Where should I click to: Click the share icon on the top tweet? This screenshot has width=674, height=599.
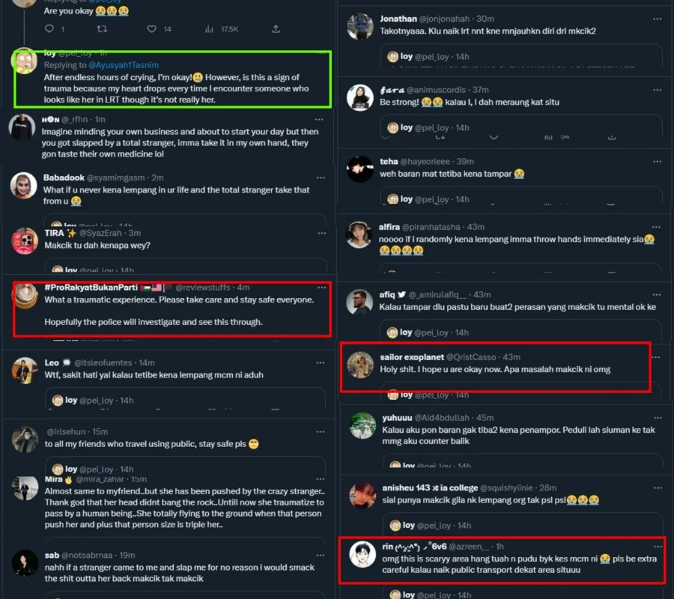276,28
